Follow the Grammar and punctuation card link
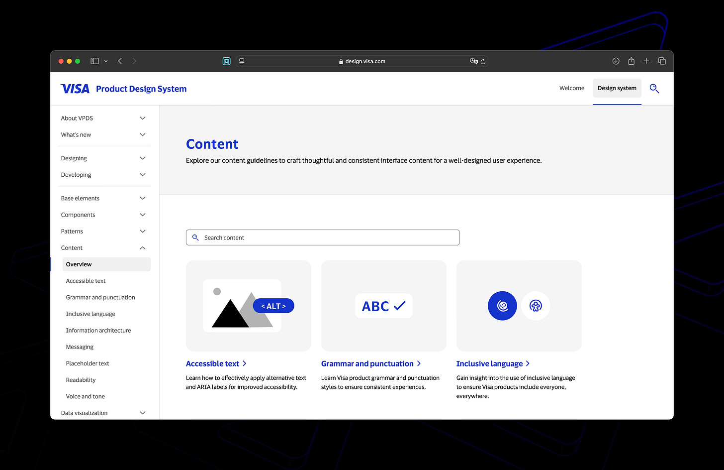Viewport: 724px width, 470px height. point(371,363)
